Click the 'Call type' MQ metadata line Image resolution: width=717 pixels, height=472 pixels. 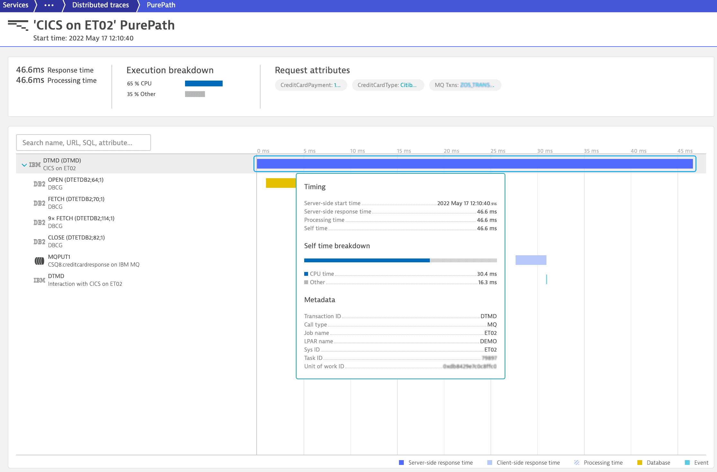click(400, 325)
